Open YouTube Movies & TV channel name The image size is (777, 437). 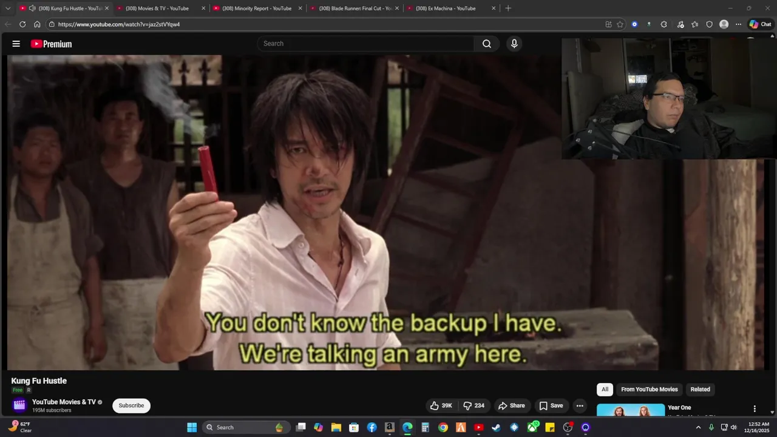pos(64,402)
